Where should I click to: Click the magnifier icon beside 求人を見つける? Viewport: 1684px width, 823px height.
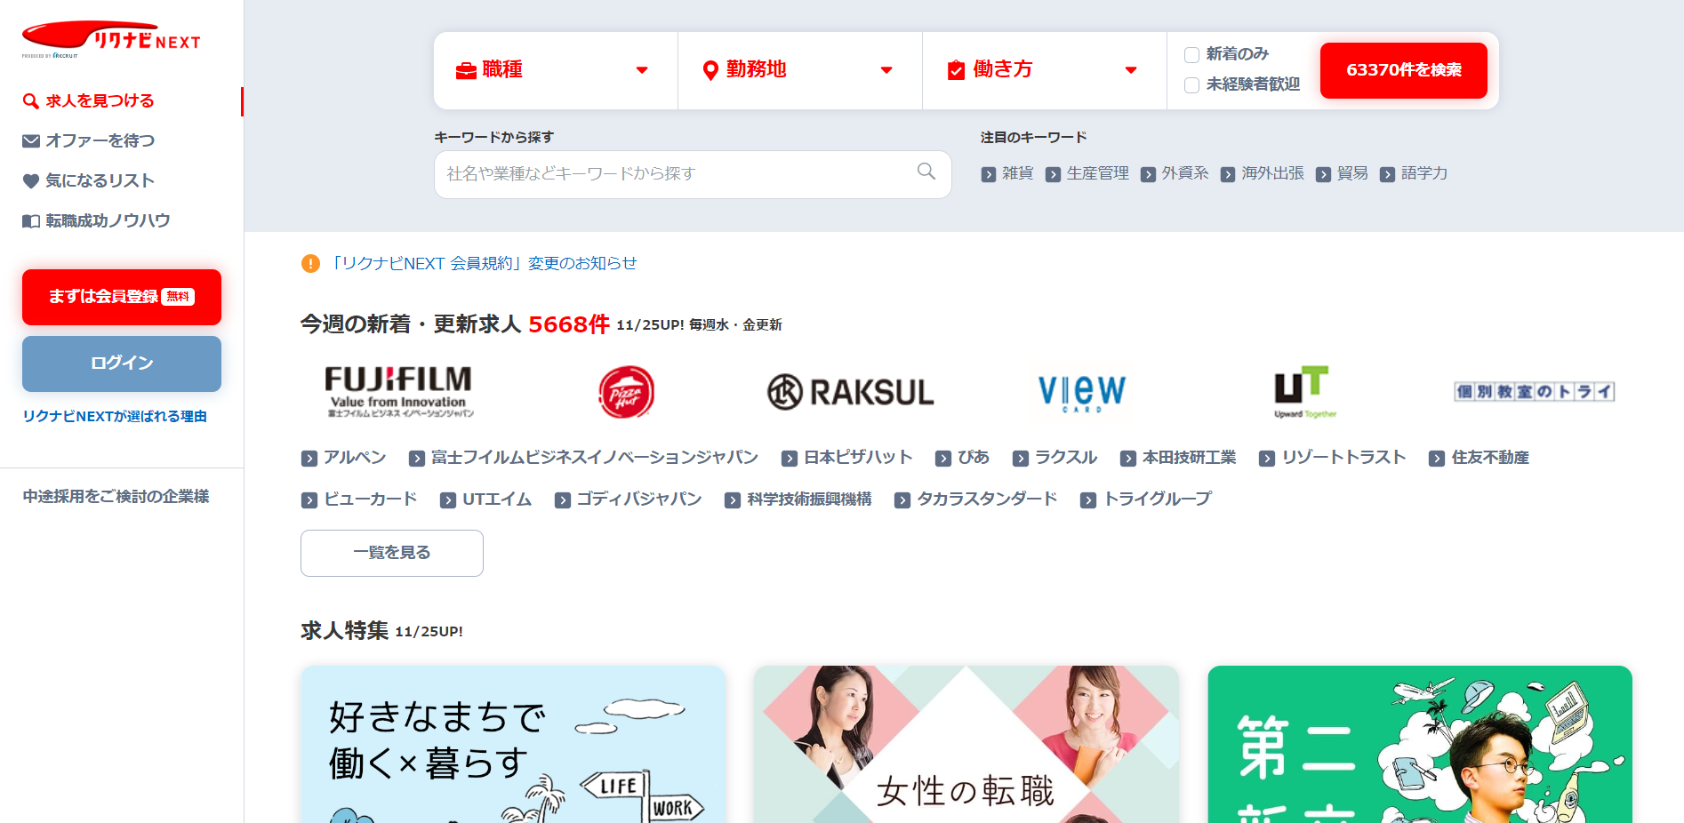(30, 101)
